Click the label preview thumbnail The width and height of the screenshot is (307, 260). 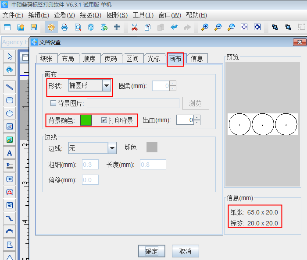(x=261, y=125)
